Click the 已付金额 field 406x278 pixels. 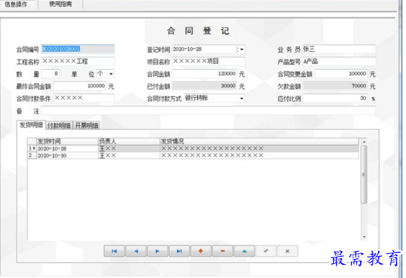tap(205, 86)
